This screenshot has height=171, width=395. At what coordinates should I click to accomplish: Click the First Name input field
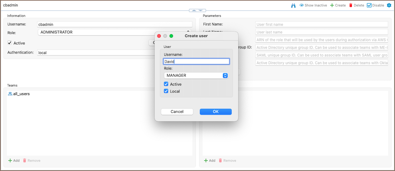point(322,24)
